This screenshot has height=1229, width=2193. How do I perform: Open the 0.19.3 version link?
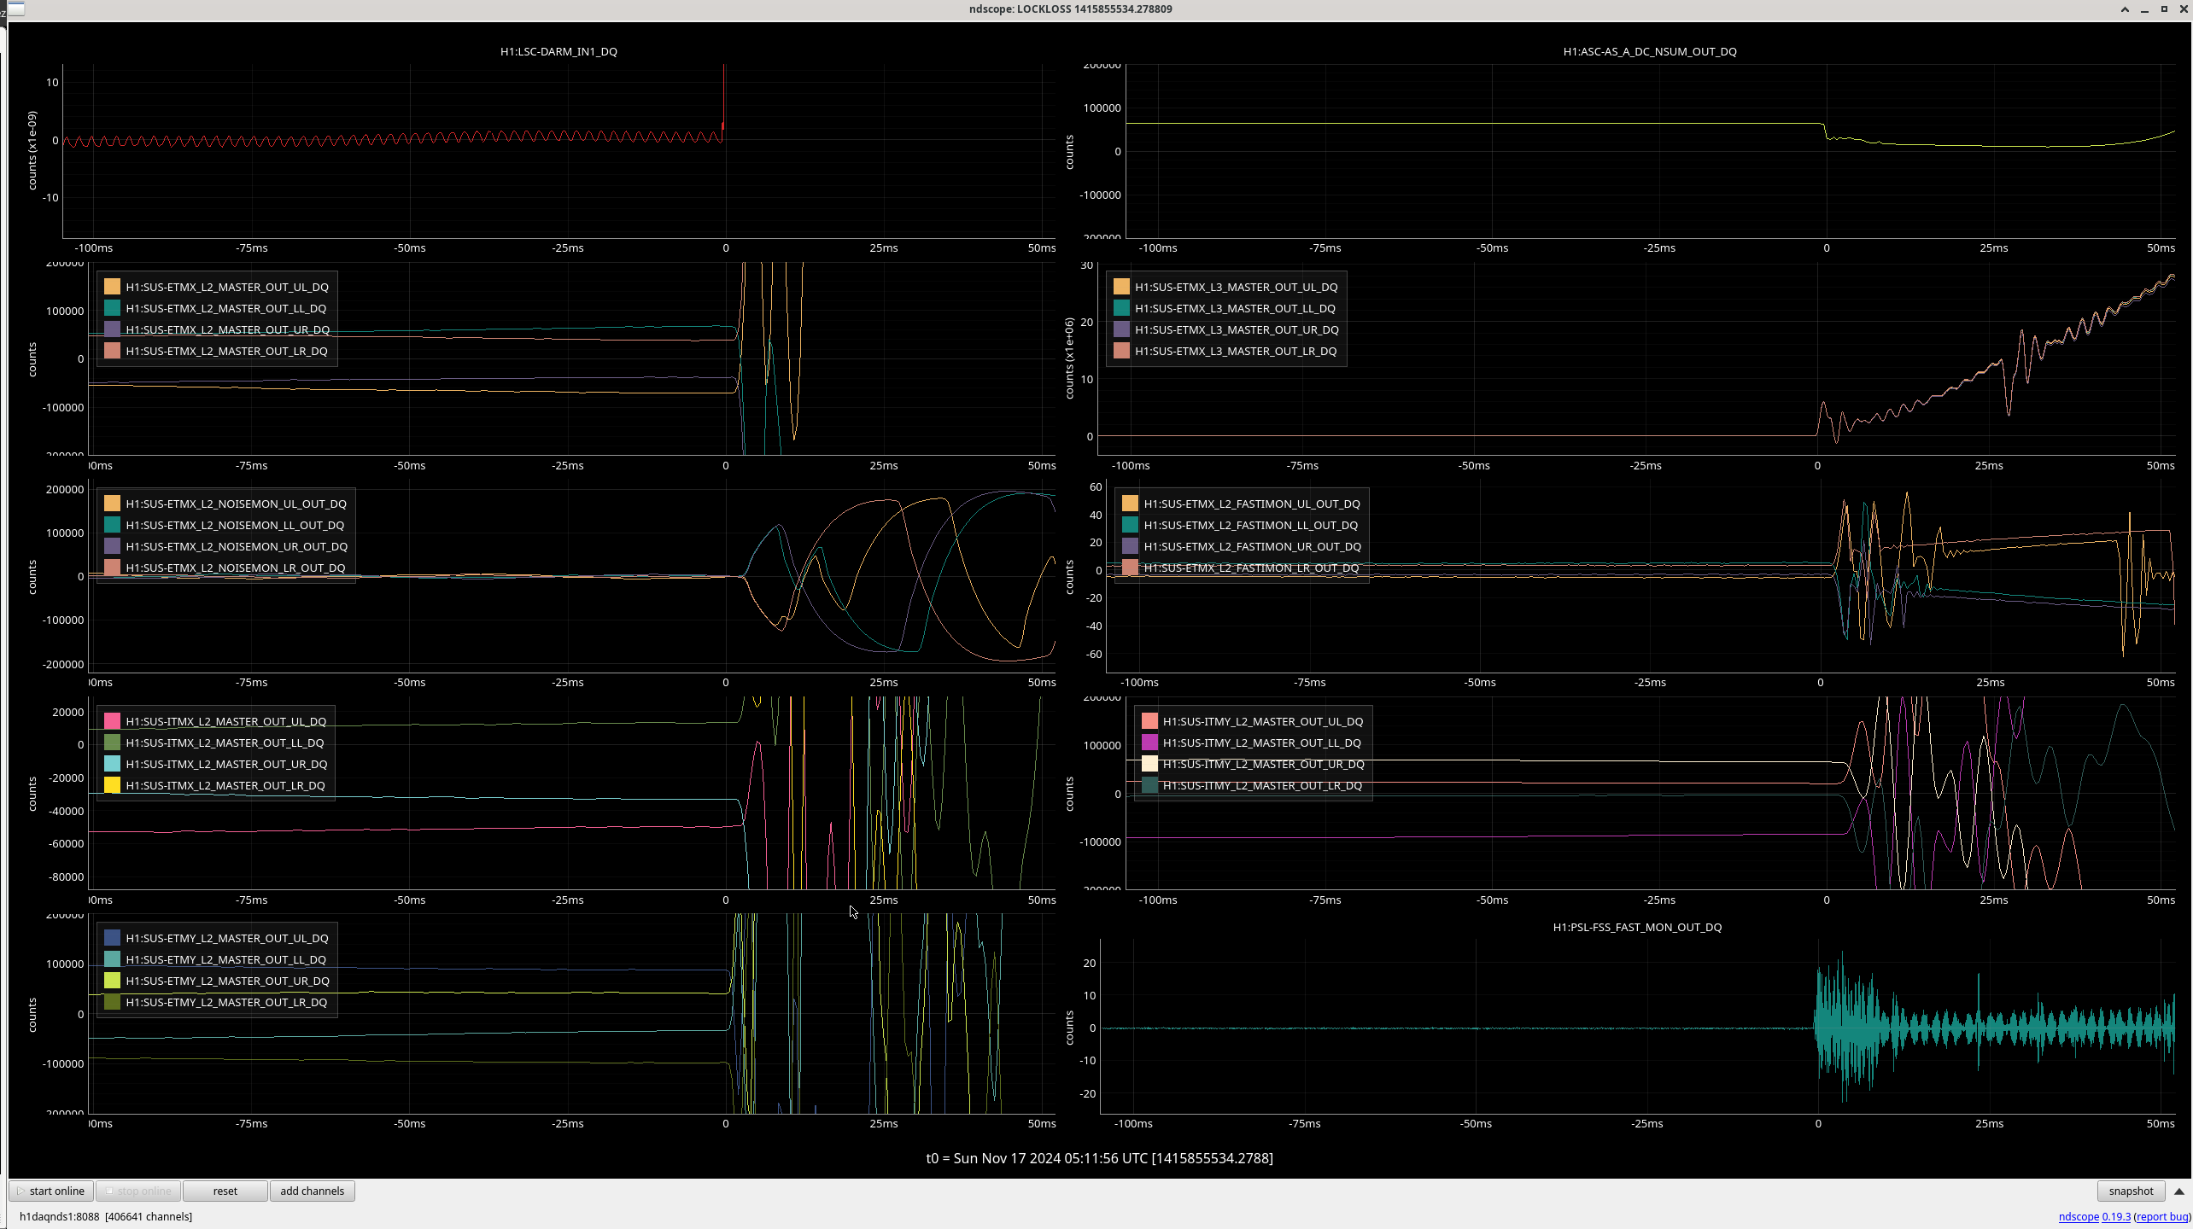pos(2116,1216)
